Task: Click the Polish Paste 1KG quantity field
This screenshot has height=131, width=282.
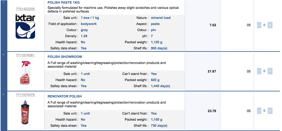Action: [x=264, y=25]
